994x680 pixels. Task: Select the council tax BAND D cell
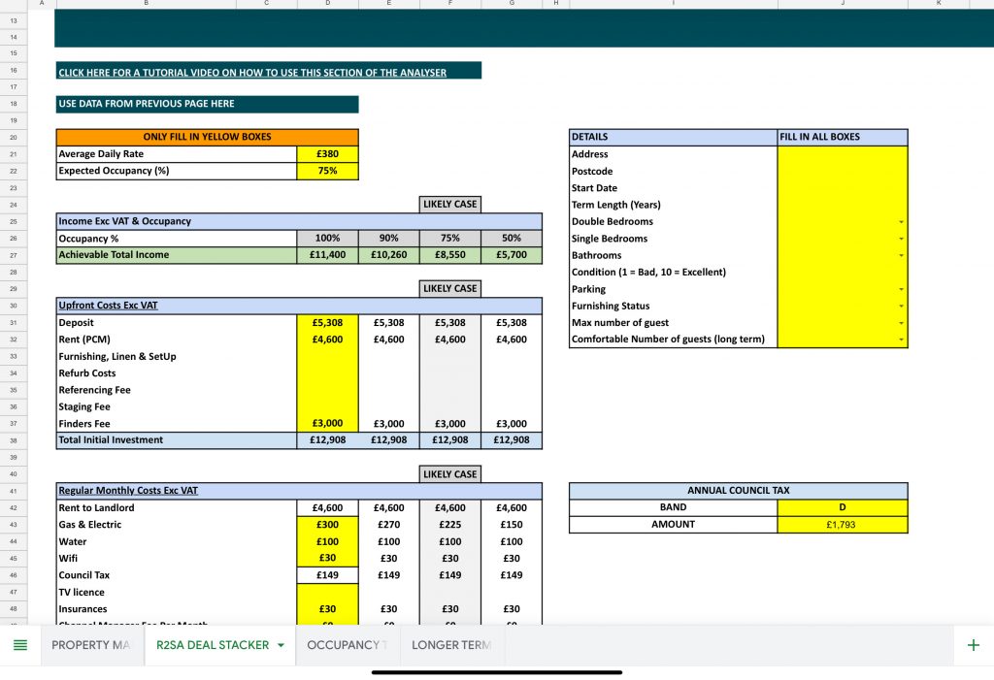842,507
